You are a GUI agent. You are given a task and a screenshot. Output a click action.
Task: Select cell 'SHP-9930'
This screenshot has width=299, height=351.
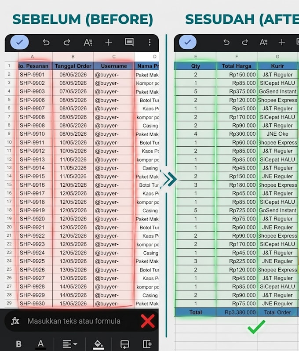[35, 304]
